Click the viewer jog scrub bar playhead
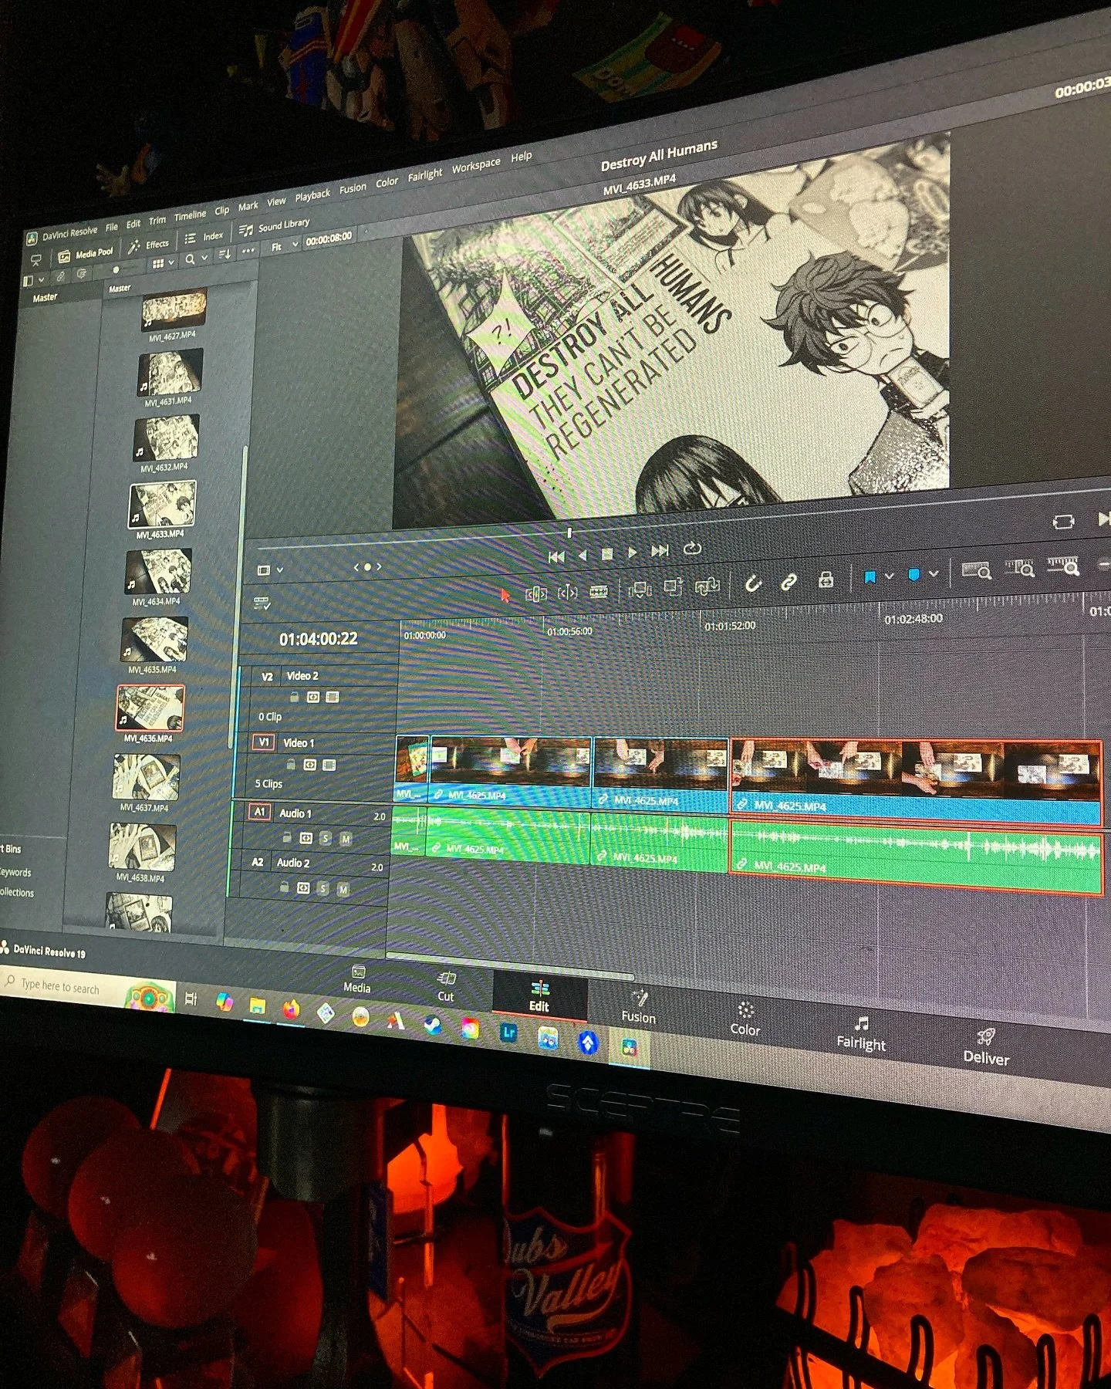This screenshot has height=1389, width=1111. tap(569, 532)
